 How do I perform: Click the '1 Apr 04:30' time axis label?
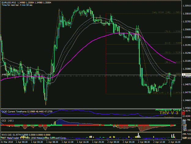click(x=37, y=142)
